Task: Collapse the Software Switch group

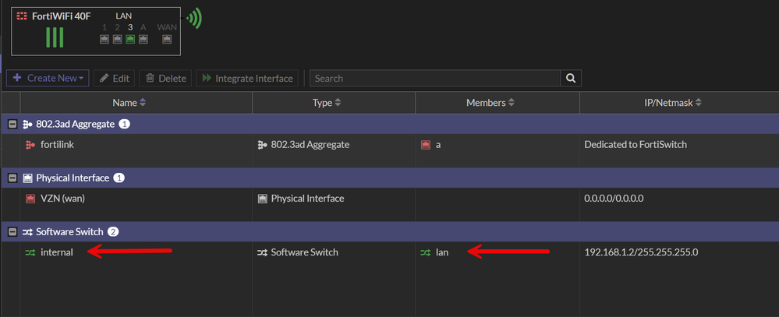Action: click(12, 231)
